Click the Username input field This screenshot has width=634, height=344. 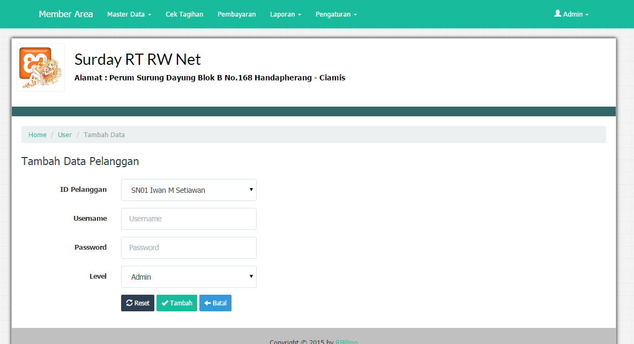coord(189,219)
